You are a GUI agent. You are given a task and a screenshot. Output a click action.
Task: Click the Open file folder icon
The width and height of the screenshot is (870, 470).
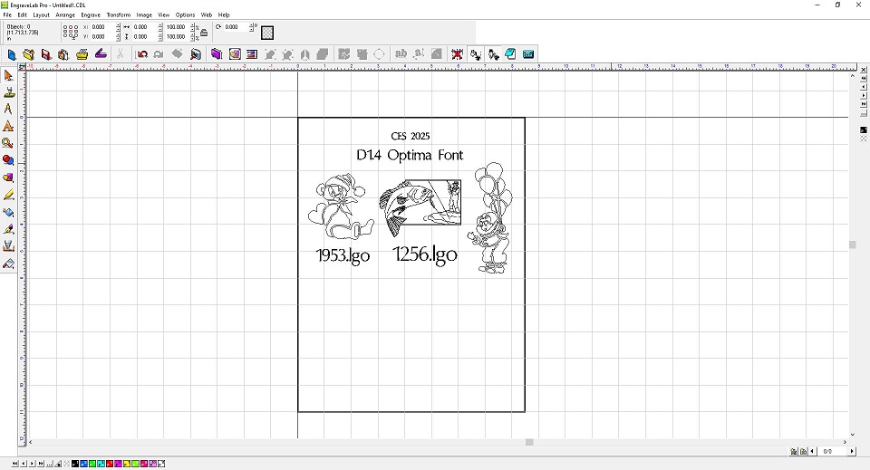[28, 54]
